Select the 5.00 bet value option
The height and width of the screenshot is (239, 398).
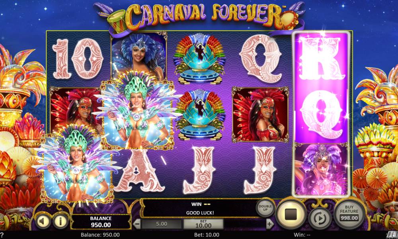pyautogui.click(x=162, y=224)
